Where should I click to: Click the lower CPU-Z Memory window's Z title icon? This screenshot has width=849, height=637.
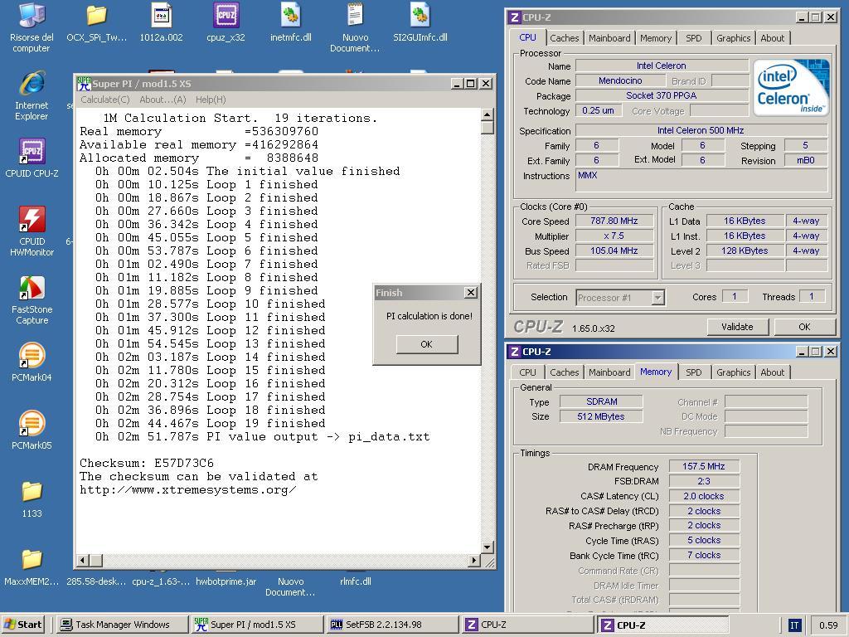(x=515, y=352)
